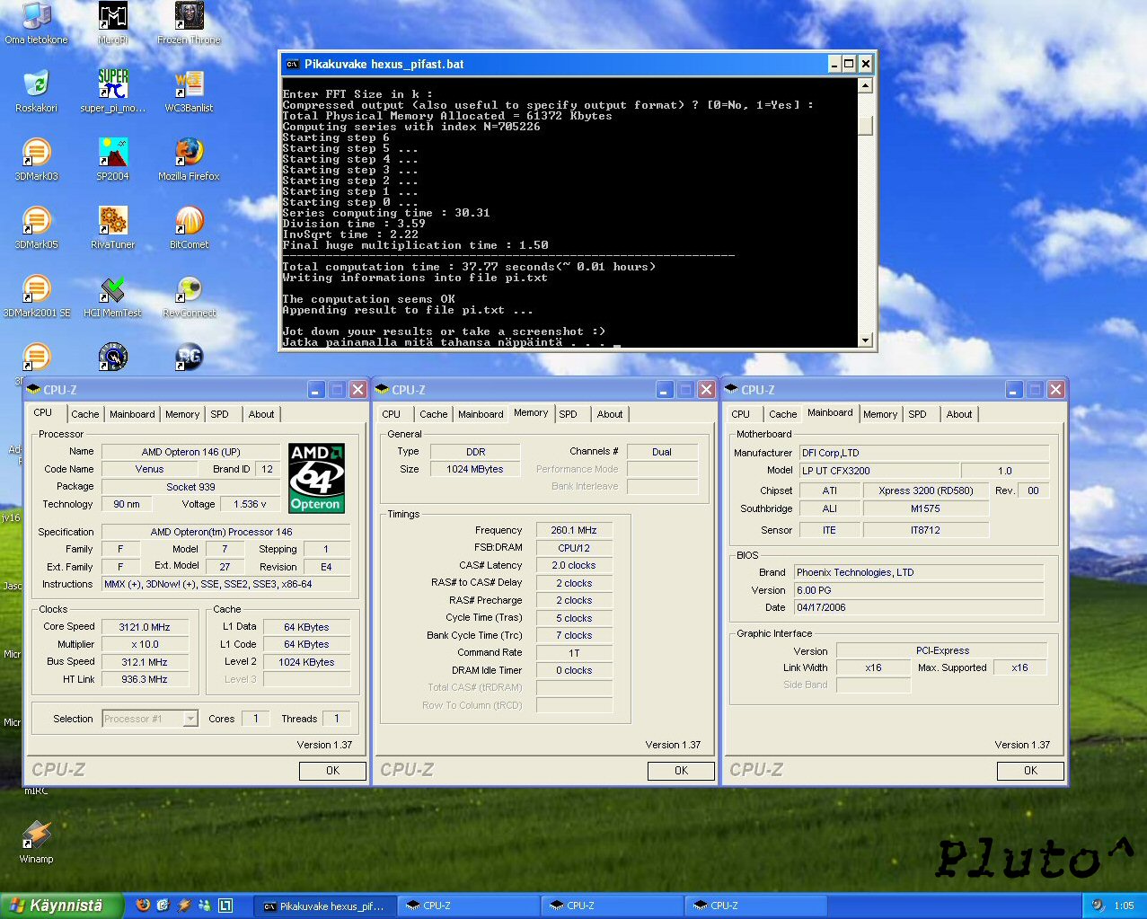Open the WC3Banlist desktop shortcut
This screenshot has width=1147, height=919.
189,91
